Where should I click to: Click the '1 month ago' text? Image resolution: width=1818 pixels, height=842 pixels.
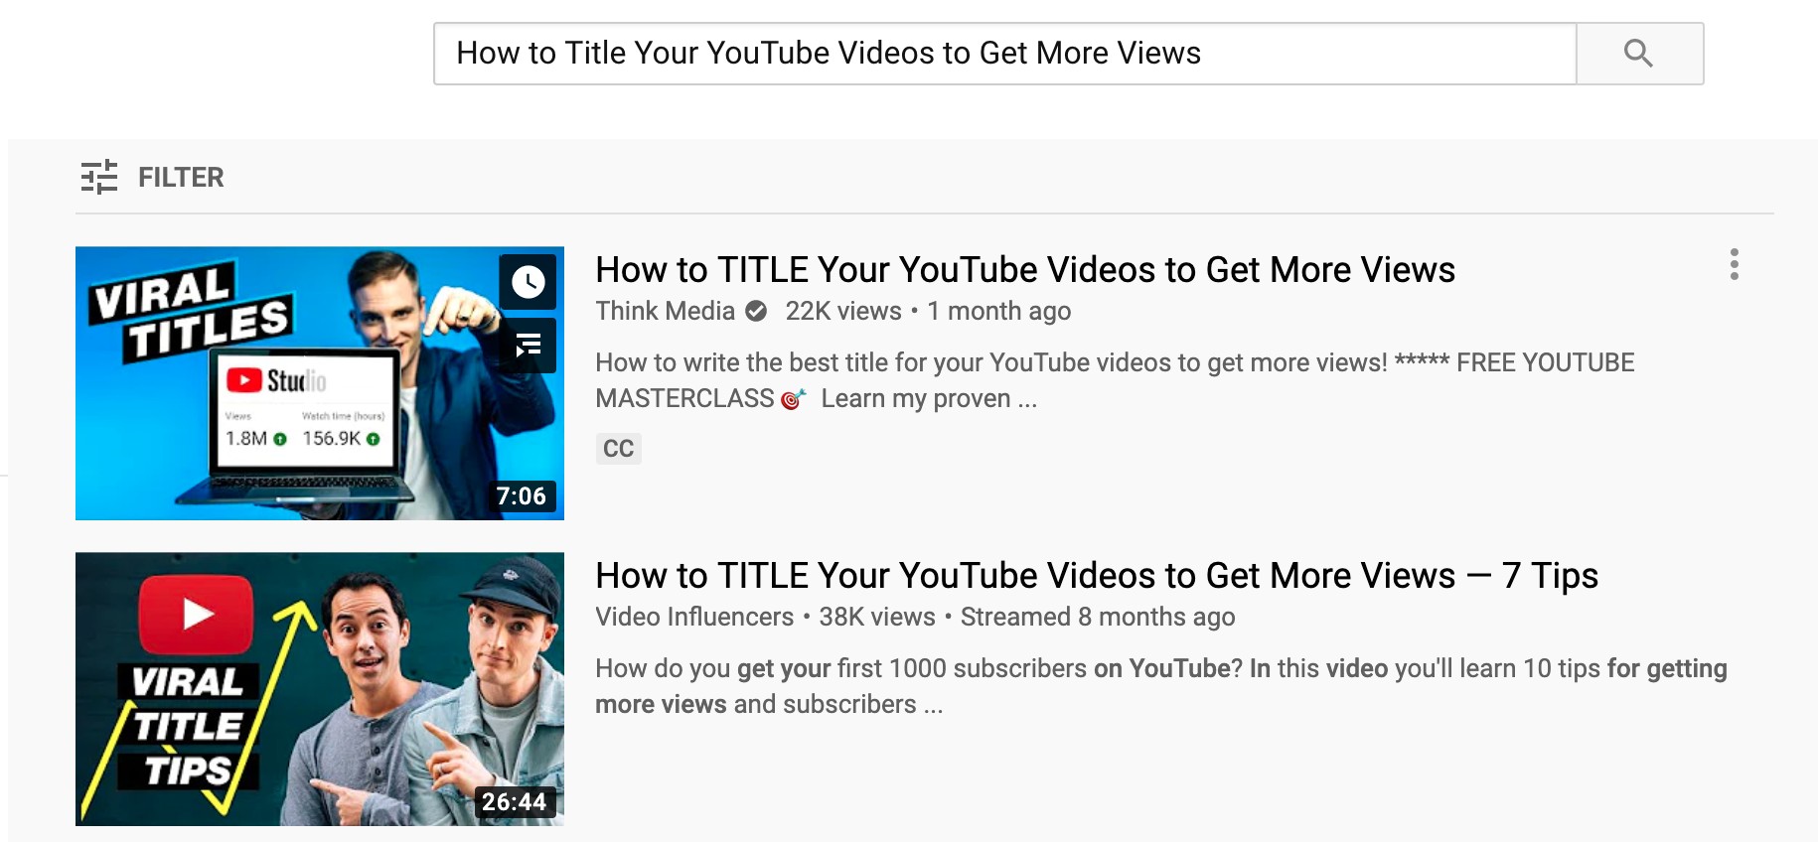click(999, 311)
